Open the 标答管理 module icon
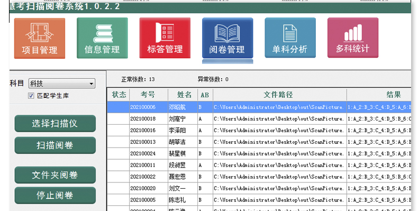 [x=165, y=38]
